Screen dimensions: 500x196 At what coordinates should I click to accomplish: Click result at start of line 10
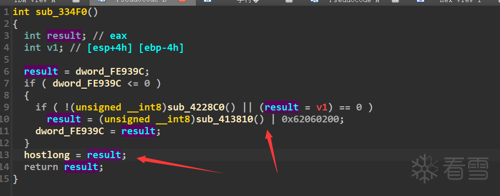[x=64, y=119]
